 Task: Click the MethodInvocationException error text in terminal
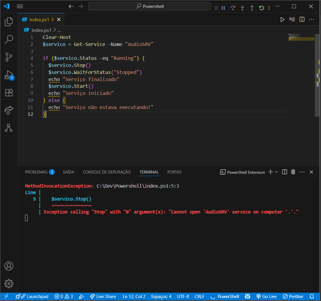pos(59,186)
